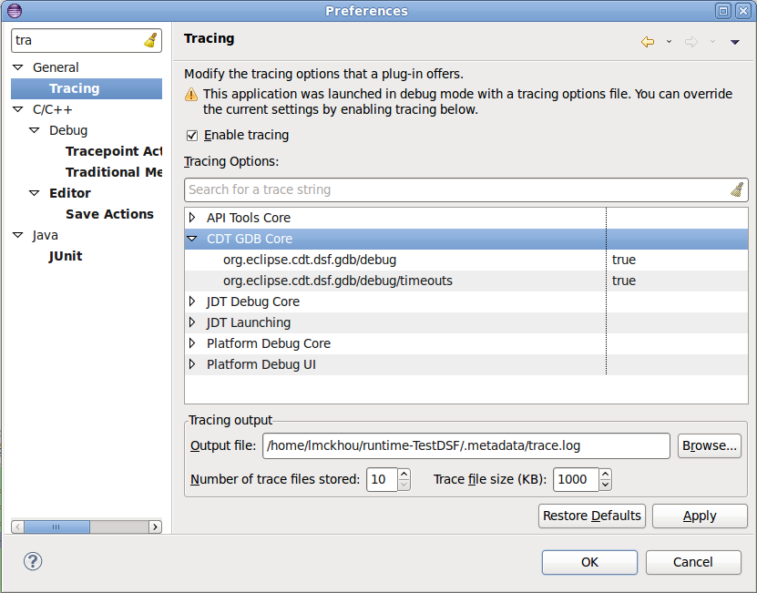Select the org.eclipse.cdt.dsf.gdb/debug option
Screen dimensions: 757x593
[x=310, y=260]
